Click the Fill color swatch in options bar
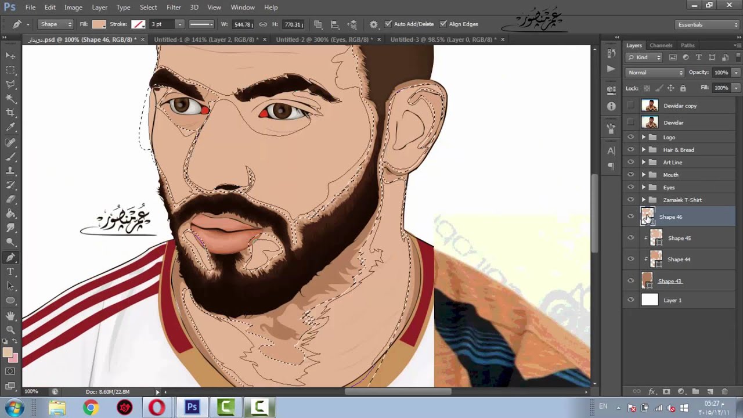The width and height of the screenshot is (743, 418). (x=99, y=24)
